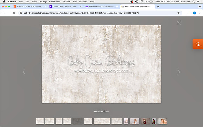The image size is (203, 127).
Task: Open the Time Machine menu bar icon
Action: 136,1
